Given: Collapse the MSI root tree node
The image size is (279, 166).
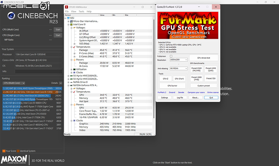Looking at the screenshot, I should tap(65, 18).
